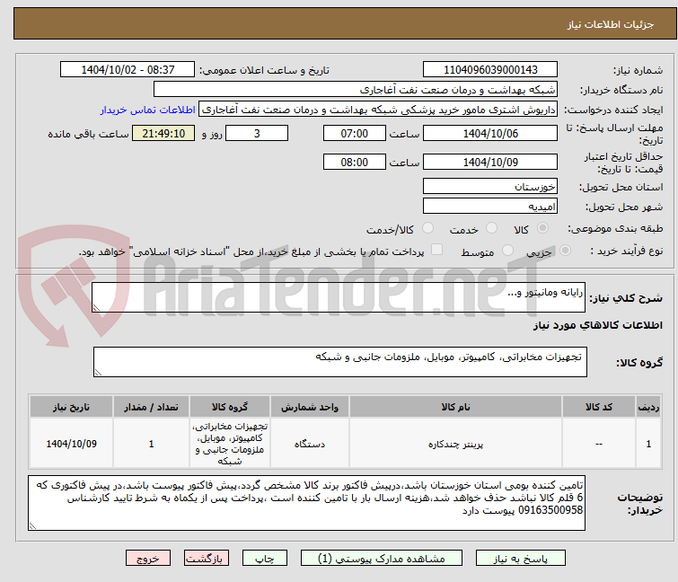Click price validity date 1404/10/09 field
The width and height of the screenshot is (678, 582).
[x=490, y=162]
